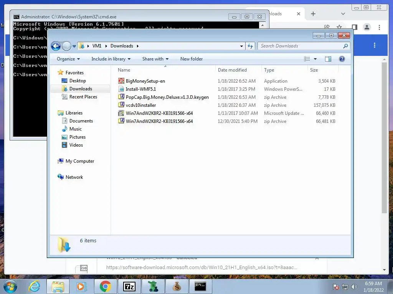Screen dimensions: 393x294
Task: Go back using Explorer's Back arrow
Action: (56, 46)
